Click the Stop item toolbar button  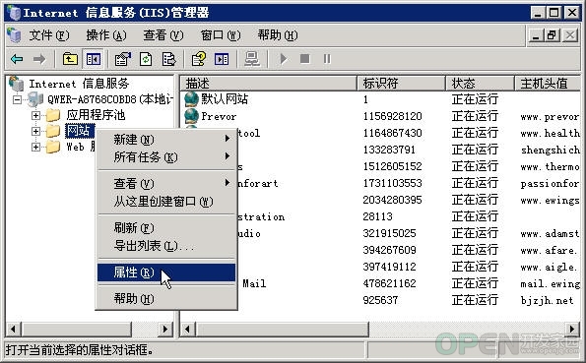coord(305,59)
